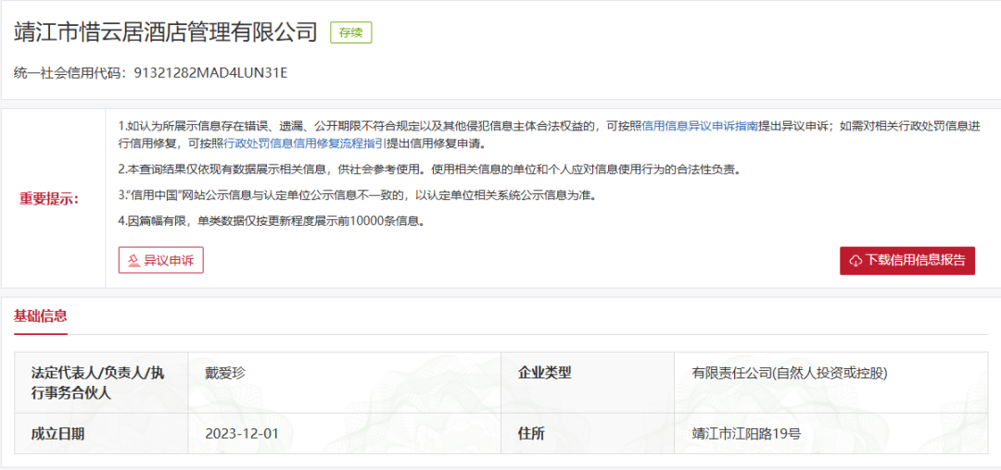The image size is (1001, 470).
Task: Click the cloud download icon
Action: pyautogui.click(x=856, y=261)
